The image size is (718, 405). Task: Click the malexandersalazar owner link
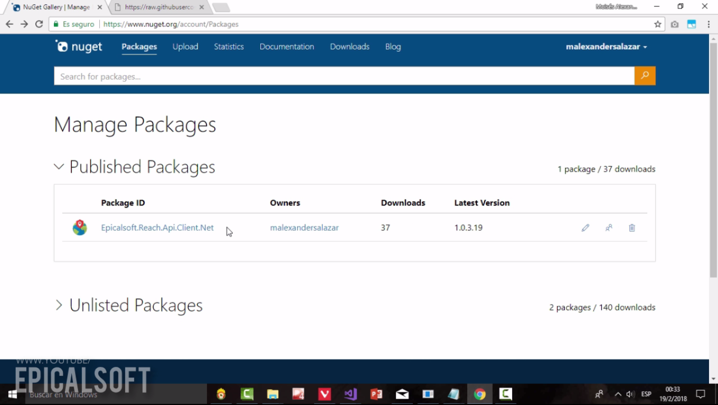304,228
